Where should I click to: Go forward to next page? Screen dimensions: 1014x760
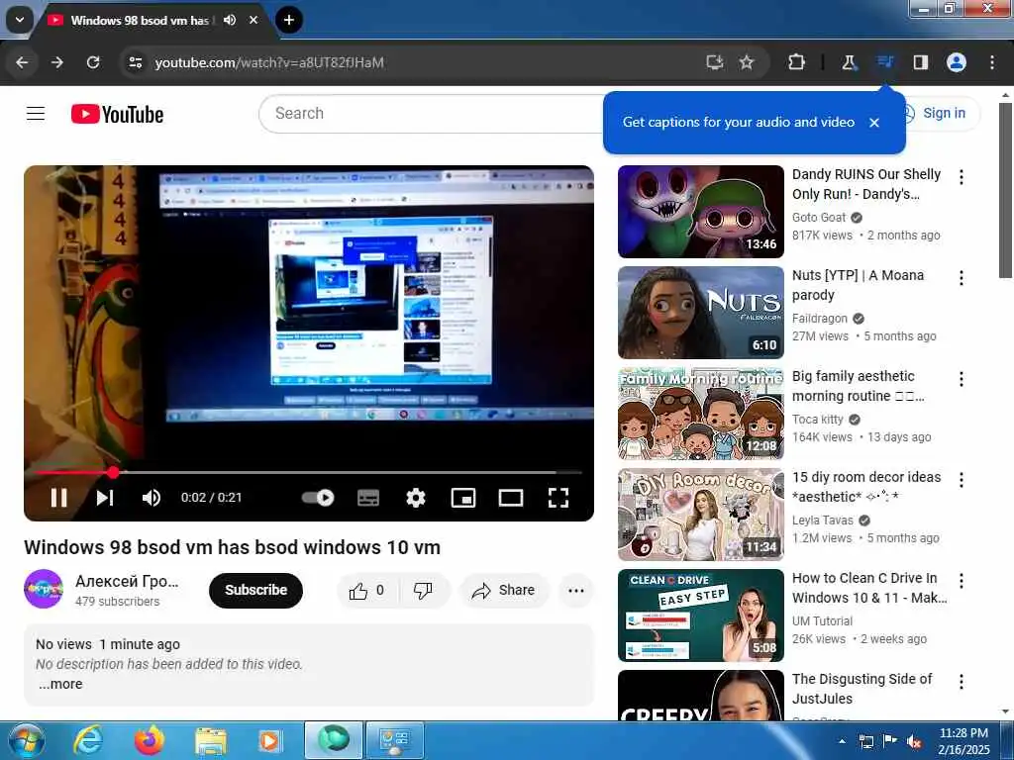coord(57,62)
